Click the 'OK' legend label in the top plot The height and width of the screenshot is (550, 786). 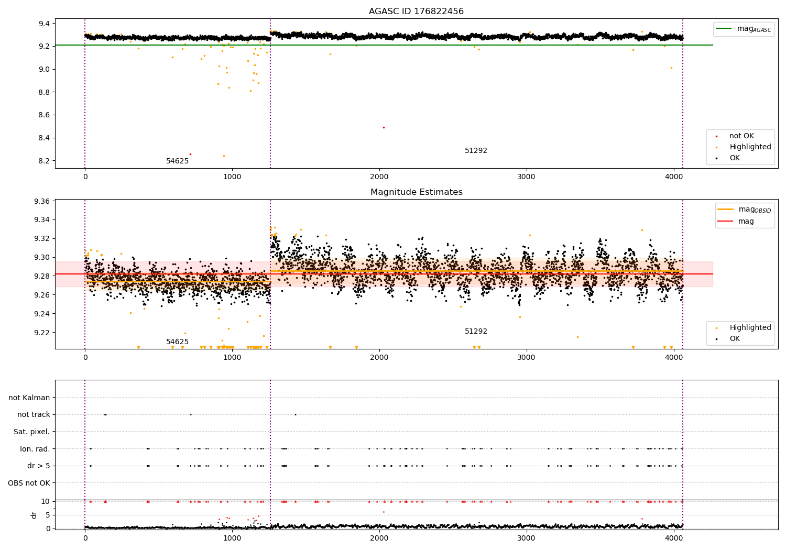coord(735,158)
